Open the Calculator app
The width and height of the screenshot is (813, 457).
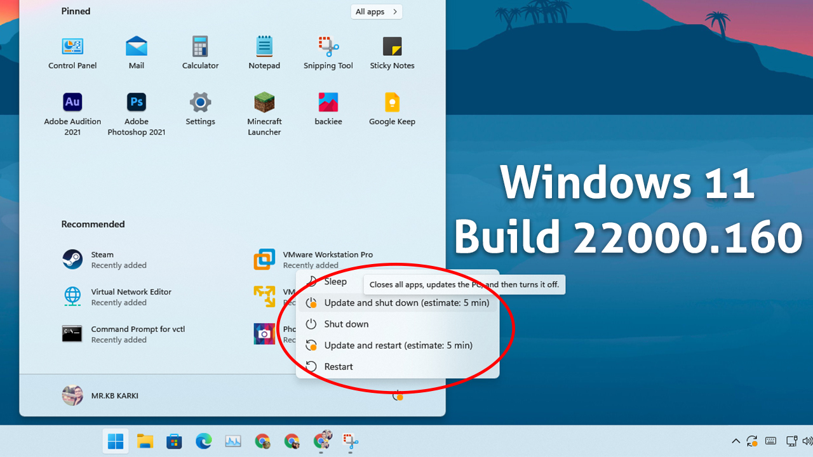coord(200,53)
